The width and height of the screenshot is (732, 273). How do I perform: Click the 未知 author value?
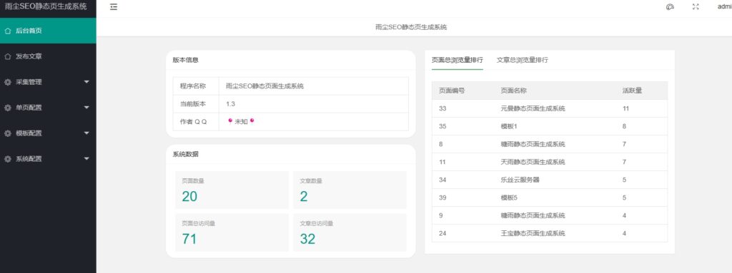click(x=241, y=122)
